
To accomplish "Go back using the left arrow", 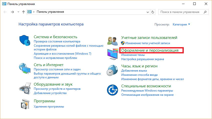I will [x=5, y=12].
